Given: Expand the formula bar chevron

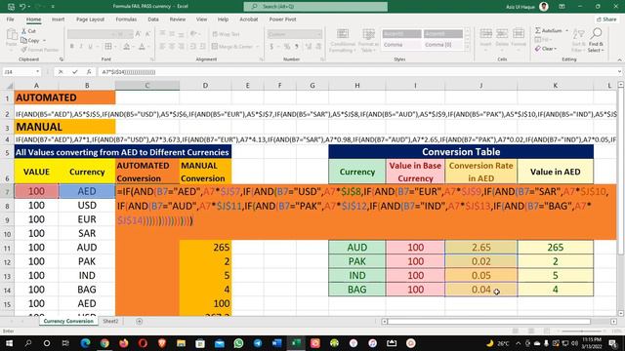Looking at the screenshot, I should click(620, 72).
